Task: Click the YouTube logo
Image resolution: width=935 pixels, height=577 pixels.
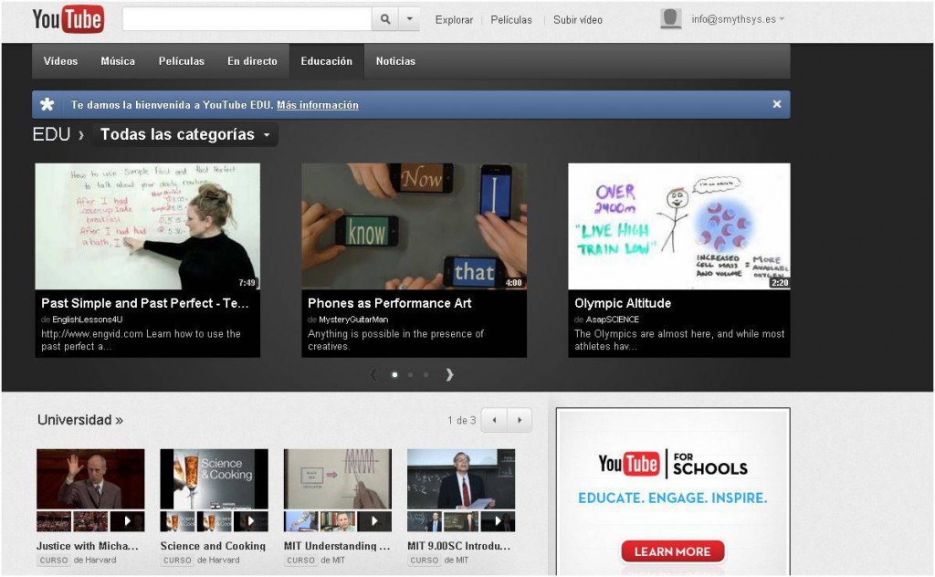Action: [68, 19]
